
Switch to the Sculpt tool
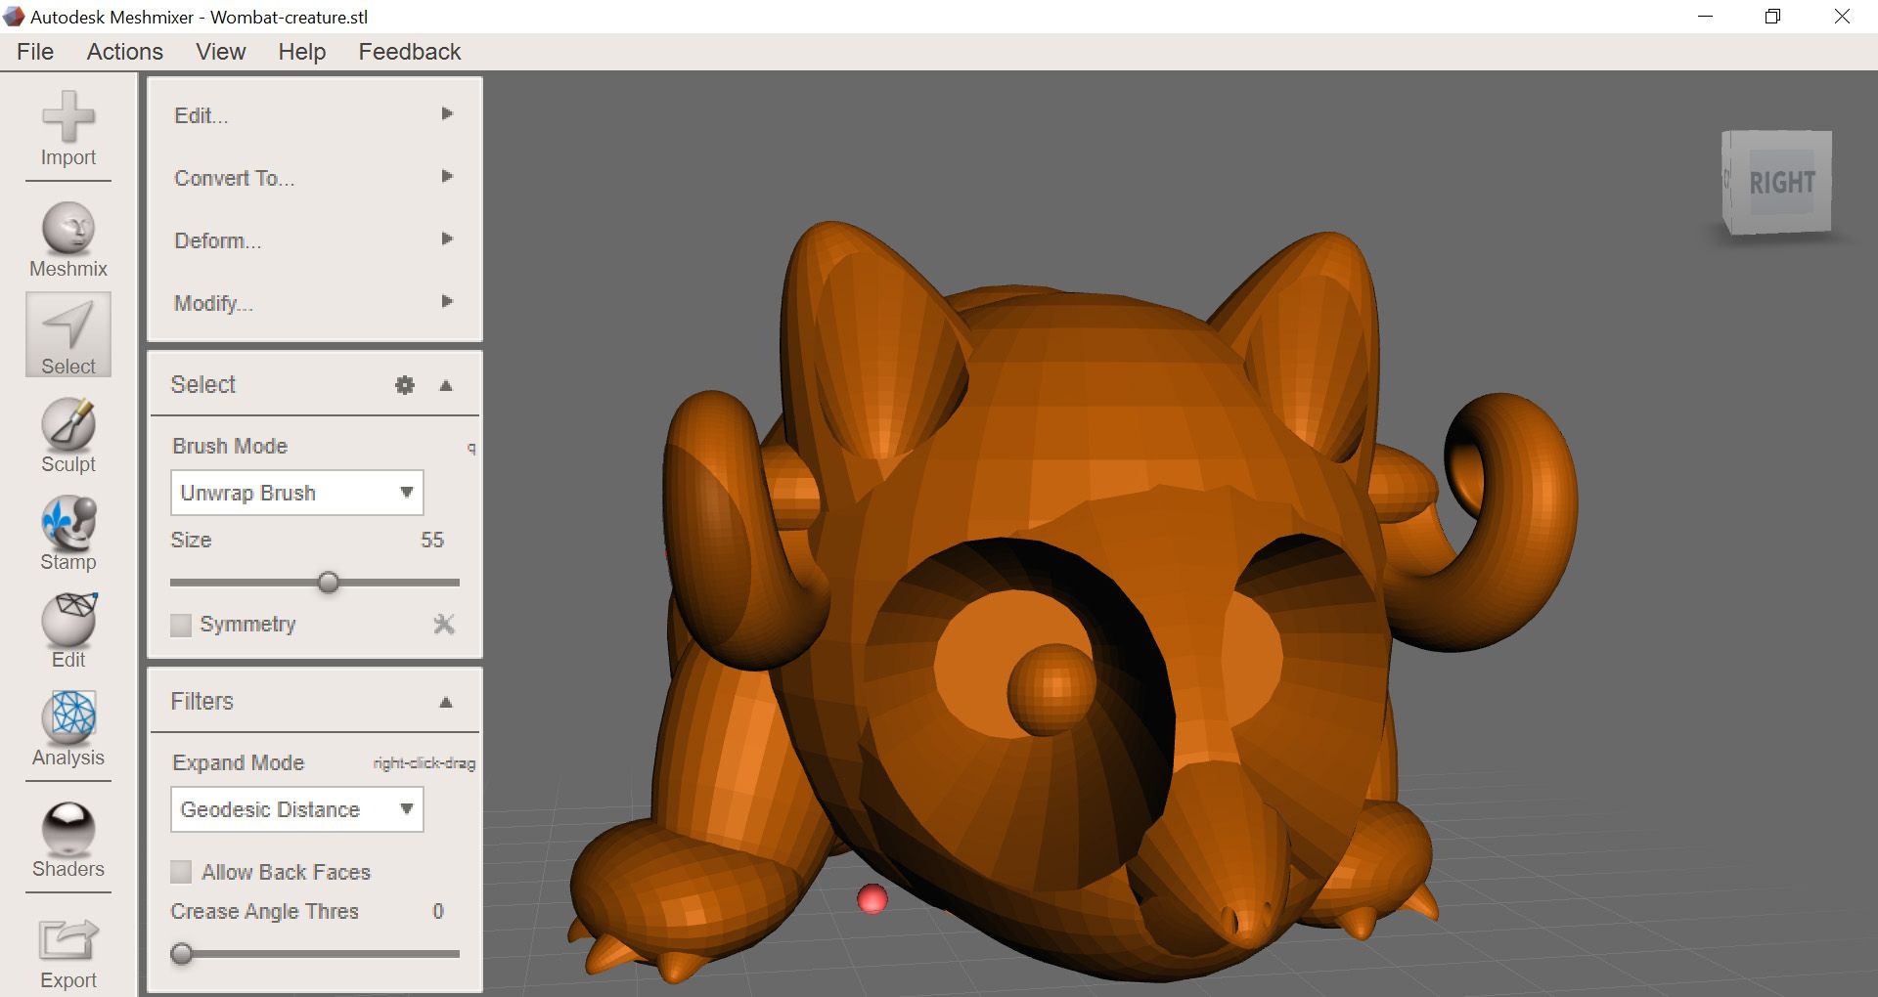67,433
